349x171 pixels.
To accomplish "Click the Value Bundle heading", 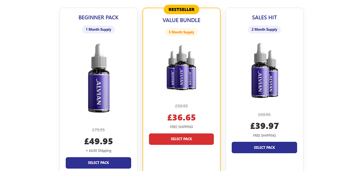I will pos(181,20).
